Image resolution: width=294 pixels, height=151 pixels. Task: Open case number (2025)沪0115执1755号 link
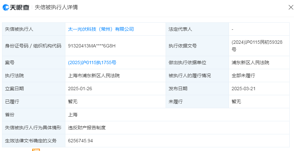click(92, 62)
